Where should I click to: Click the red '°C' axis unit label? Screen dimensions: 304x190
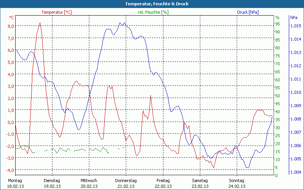point(11,17)
